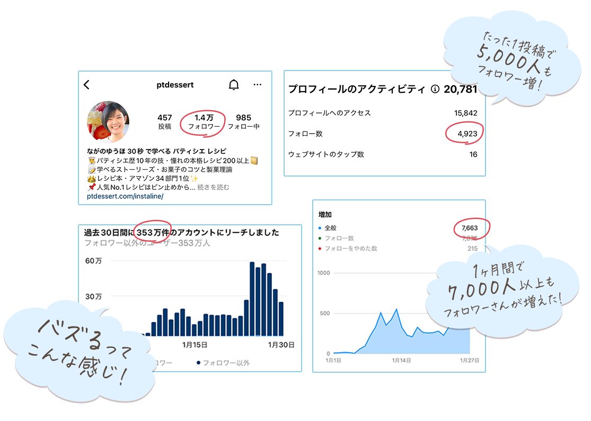The width and height of the screenshot is (591, 421).
Task: Open notifications with the bell icon
Action: point(234,85)
